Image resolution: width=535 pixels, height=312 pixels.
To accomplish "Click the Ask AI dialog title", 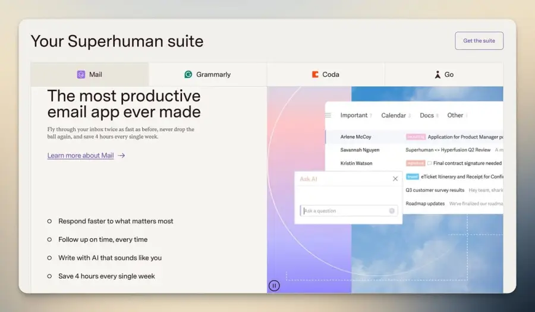I will coord(309,179).
